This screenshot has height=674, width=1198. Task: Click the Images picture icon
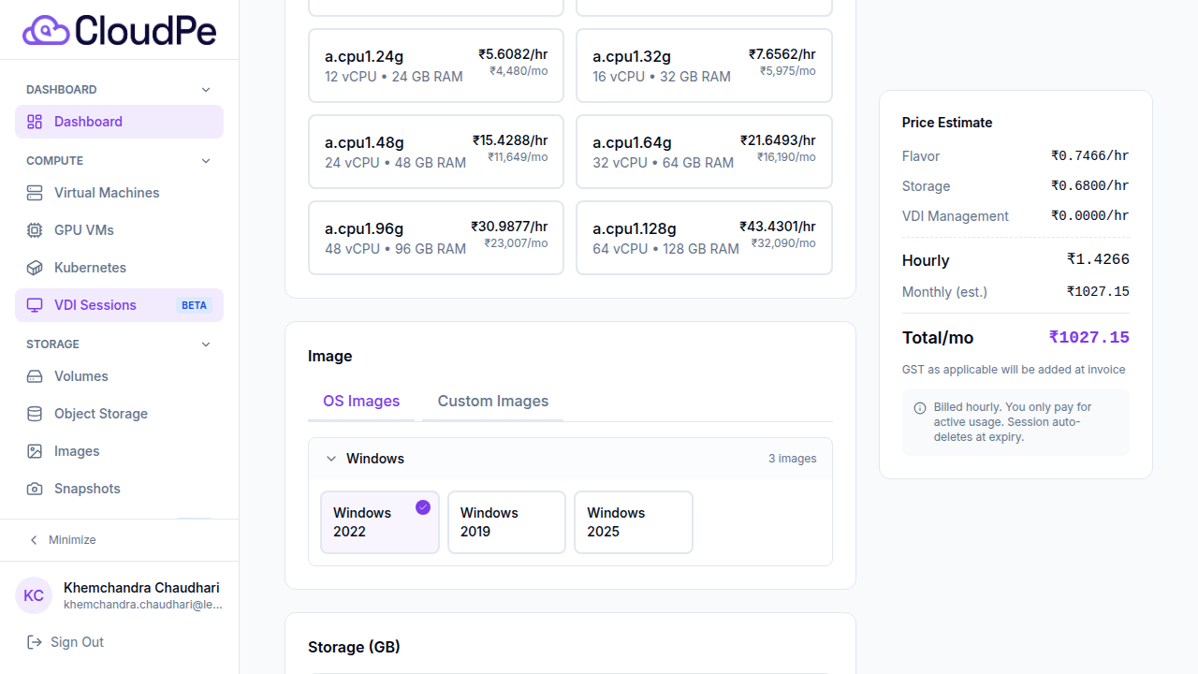(35, 451)
